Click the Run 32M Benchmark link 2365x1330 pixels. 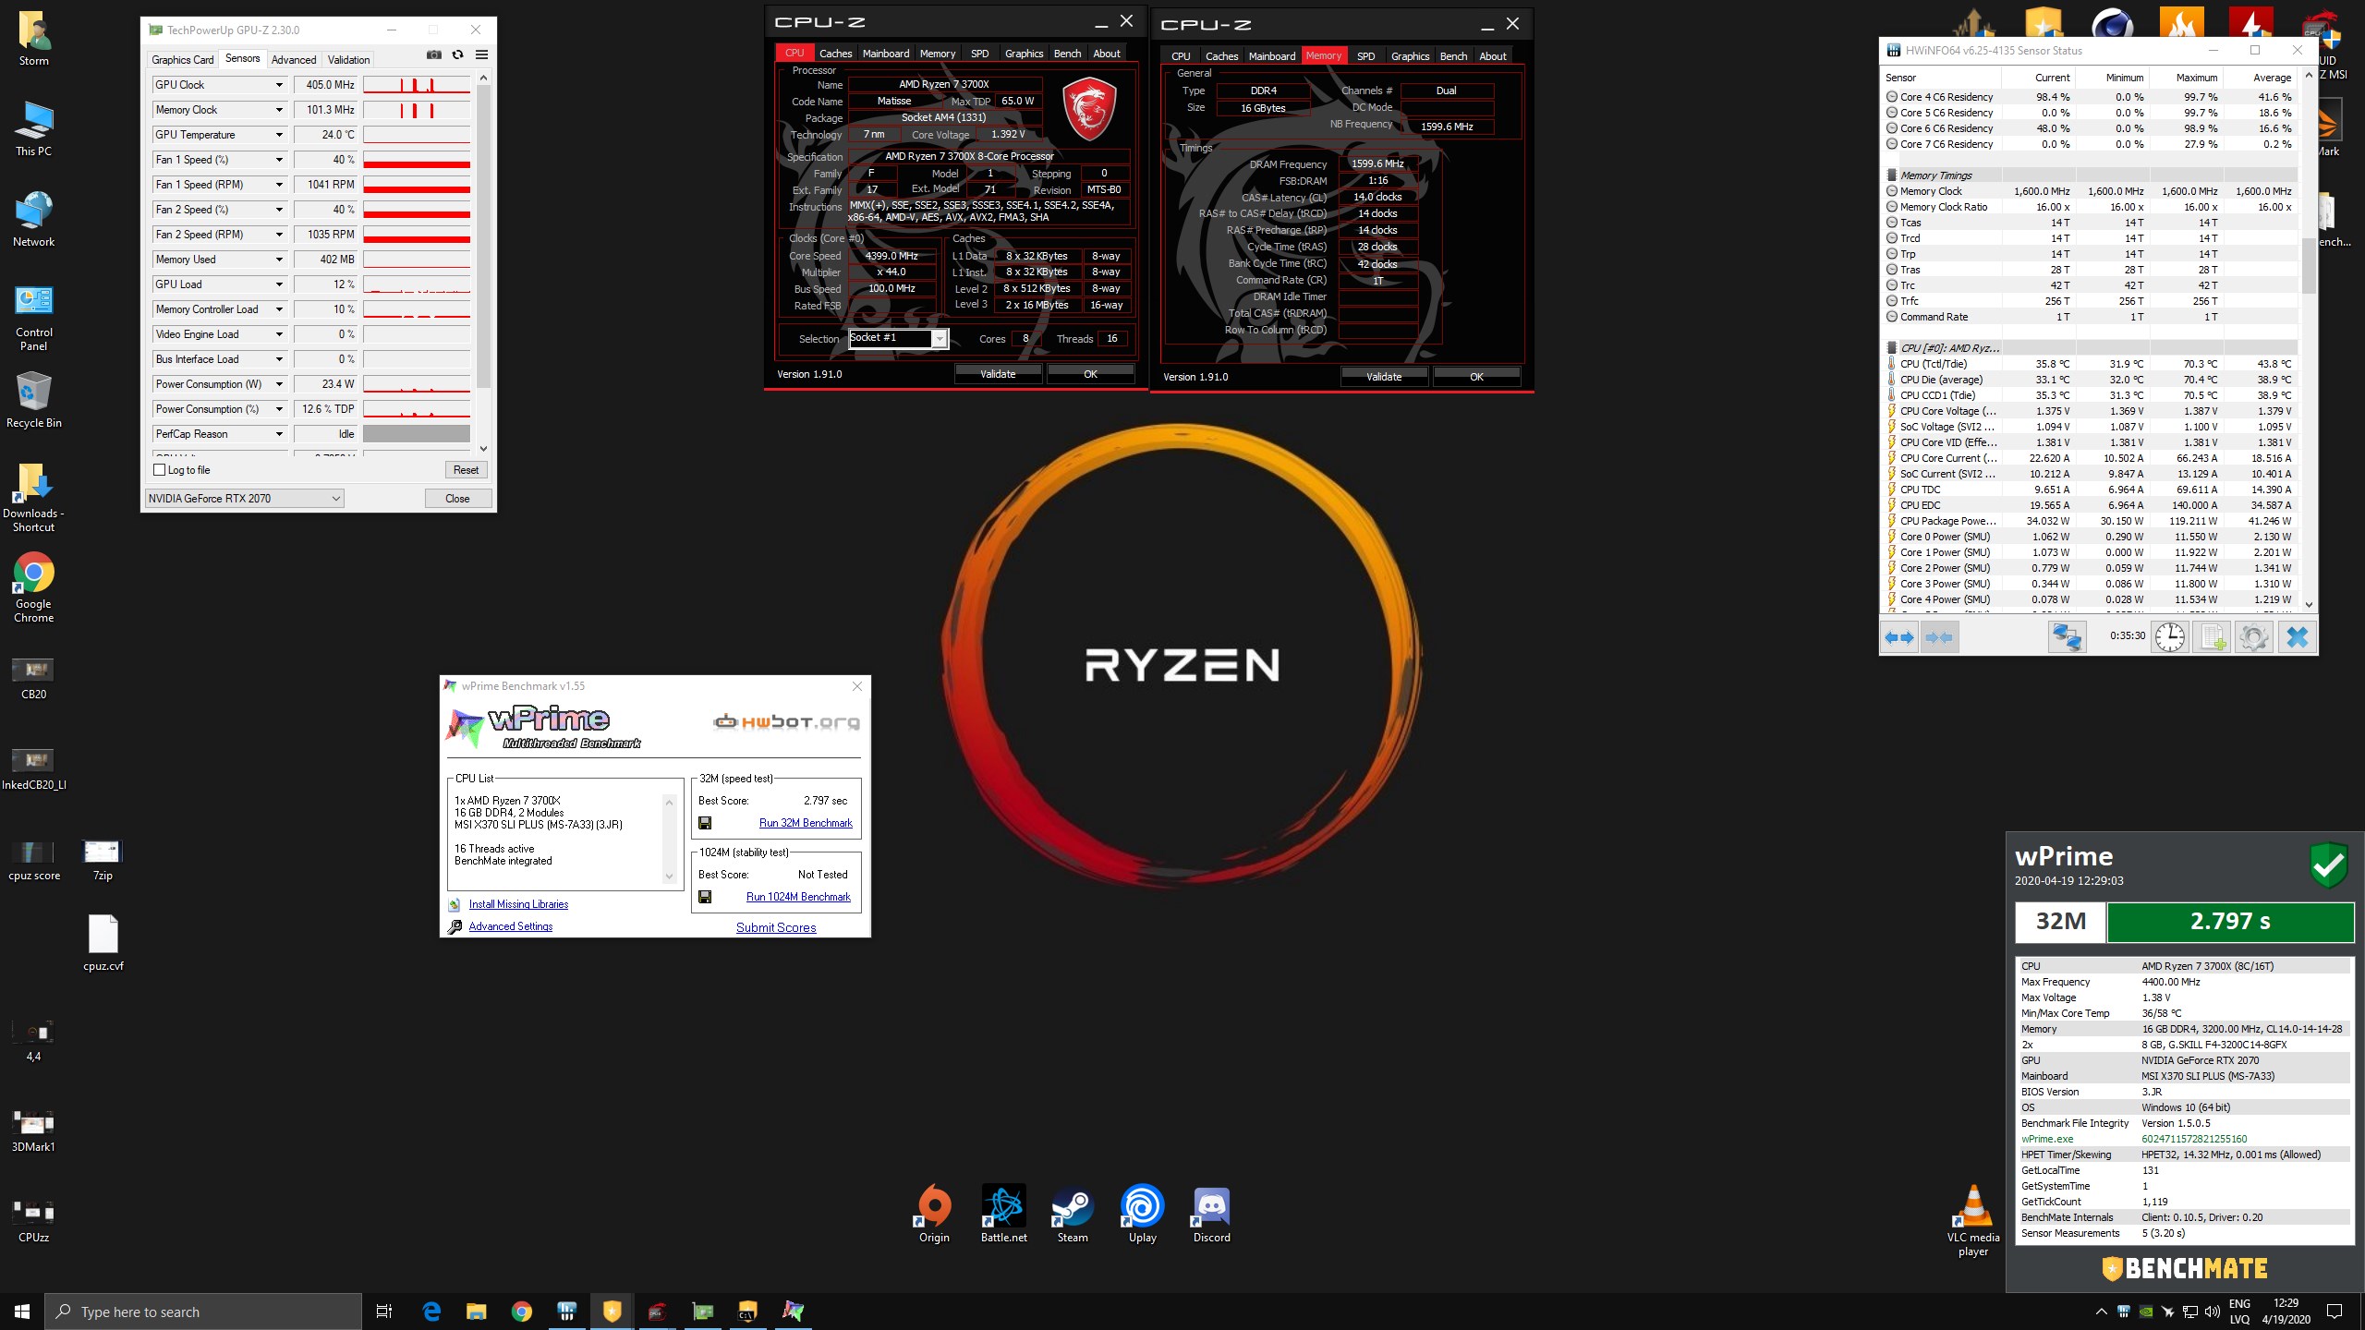tap(806, 823)
